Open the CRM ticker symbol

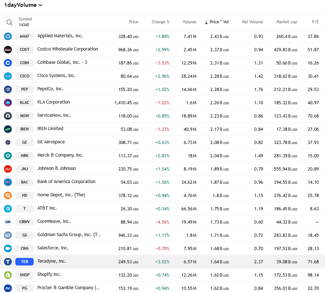tap(24, 248)
